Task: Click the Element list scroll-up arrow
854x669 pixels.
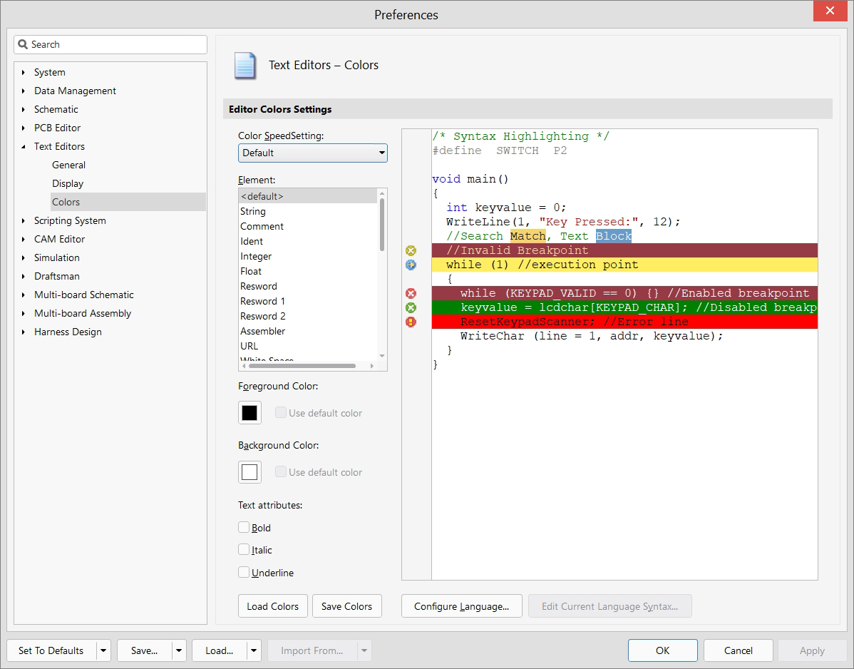Action: (382, 193)
